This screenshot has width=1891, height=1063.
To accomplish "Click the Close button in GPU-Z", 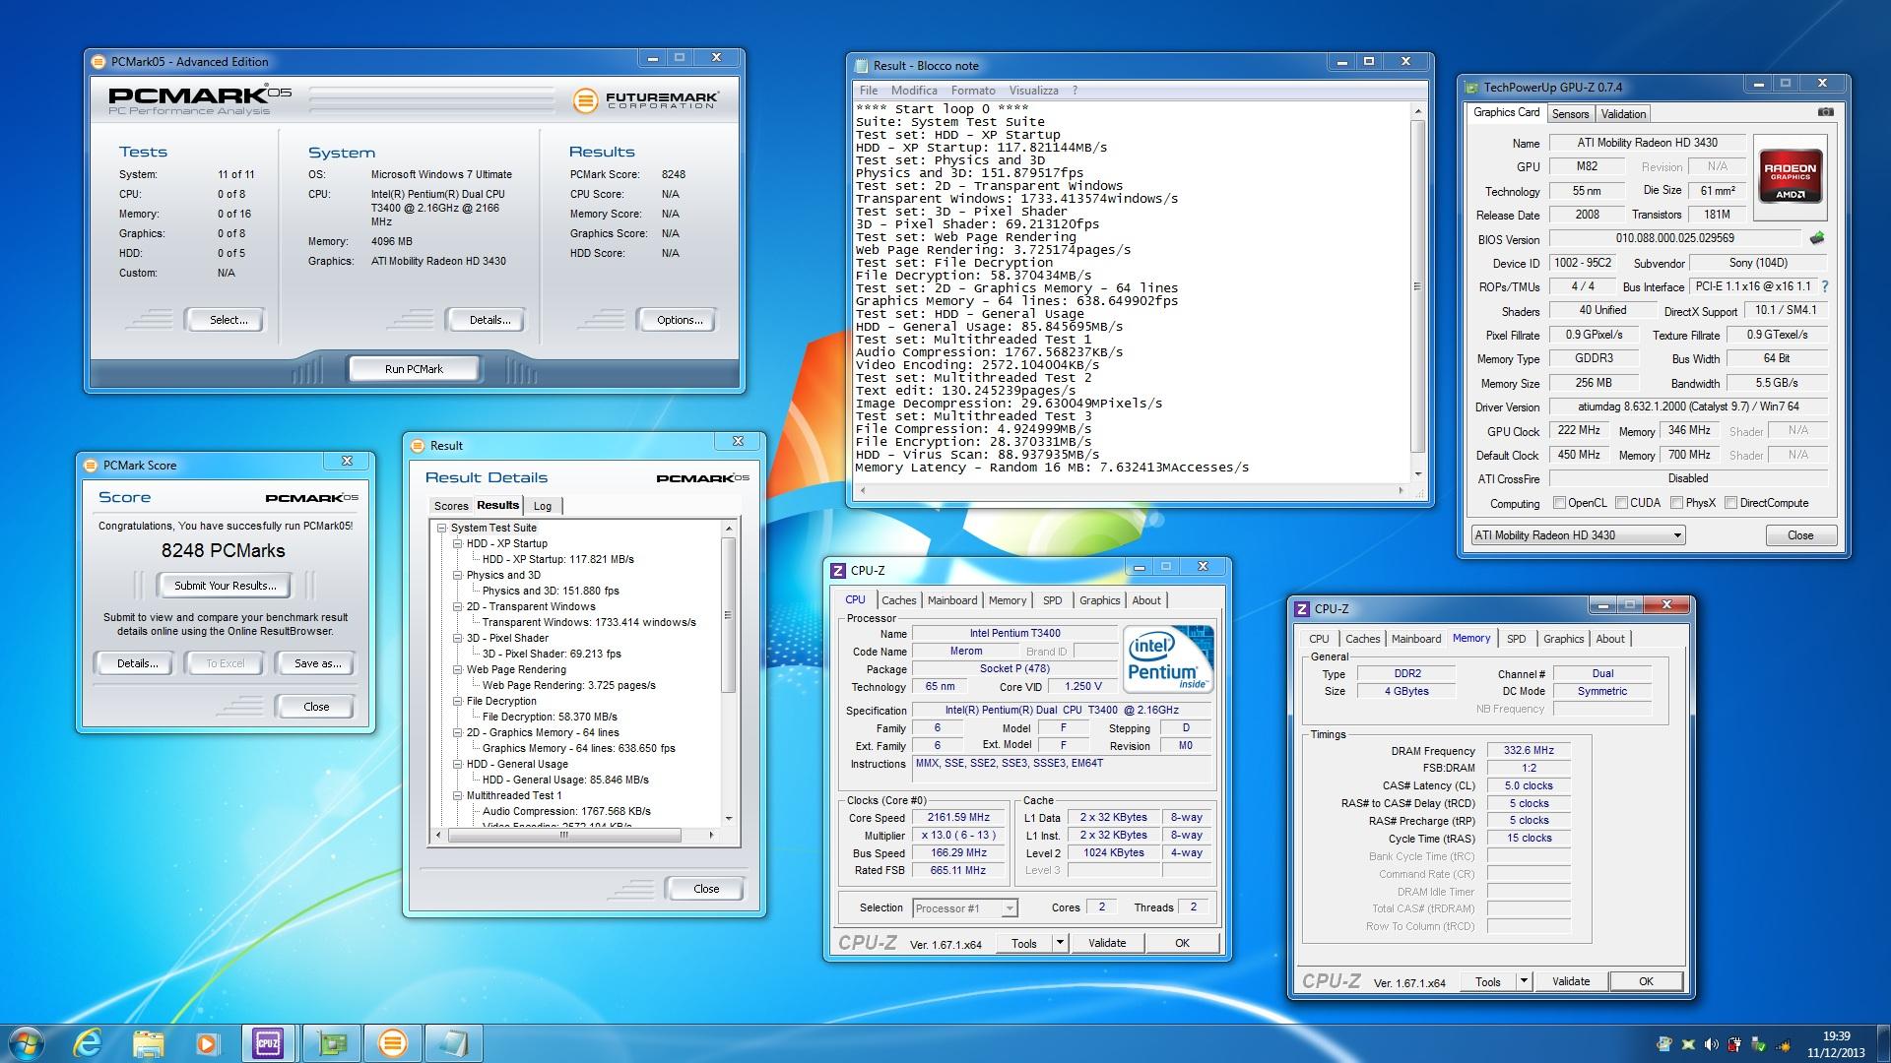I will 1800,535.
